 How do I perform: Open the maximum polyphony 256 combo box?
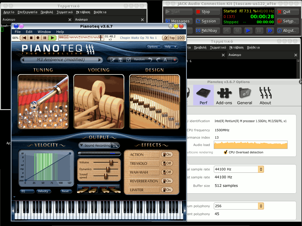(x=239, y=206)
